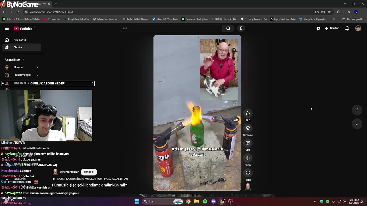Open the Windows Start menu

point(137,201)
